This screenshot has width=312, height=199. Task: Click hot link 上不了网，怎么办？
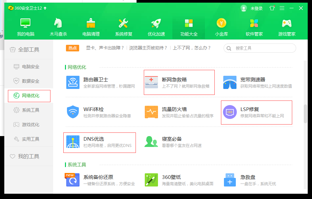192,48
